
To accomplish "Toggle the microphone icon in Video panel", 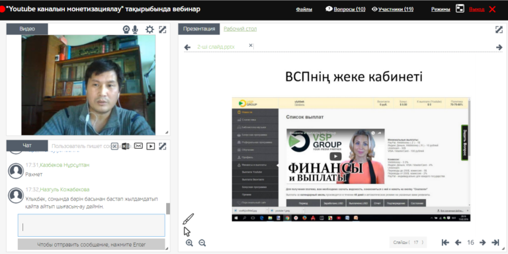I will click(x=135, y=30).
